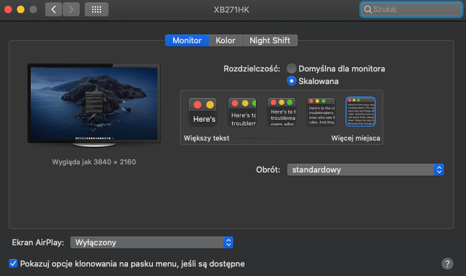Pick the middle scaling resolution thumbnail

[x=281, y=112]
